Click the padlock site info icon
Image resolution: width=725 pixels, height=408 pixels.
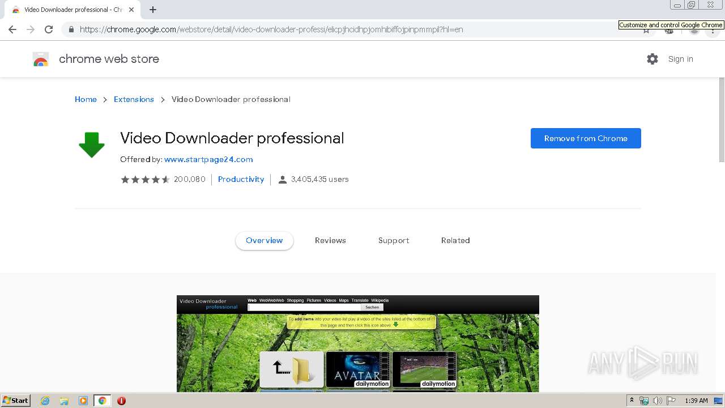71,29
